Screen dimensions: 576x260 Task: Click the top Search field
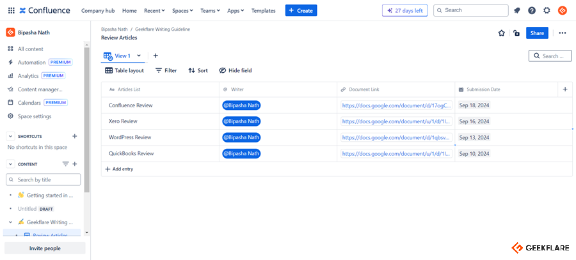click(x=472, y=10)
